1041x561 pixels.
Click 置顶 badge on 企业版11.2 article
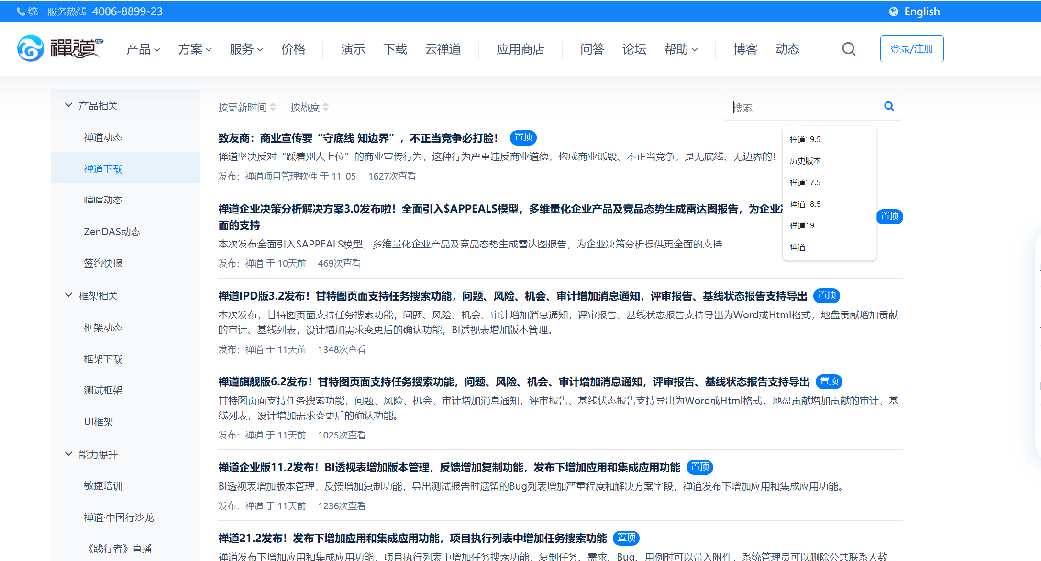(700, 467)
